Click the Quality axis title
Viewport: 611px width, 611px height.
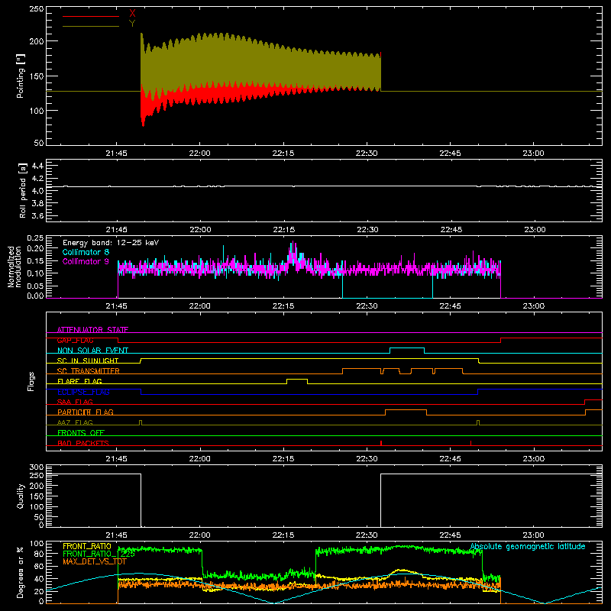point(21,496)
